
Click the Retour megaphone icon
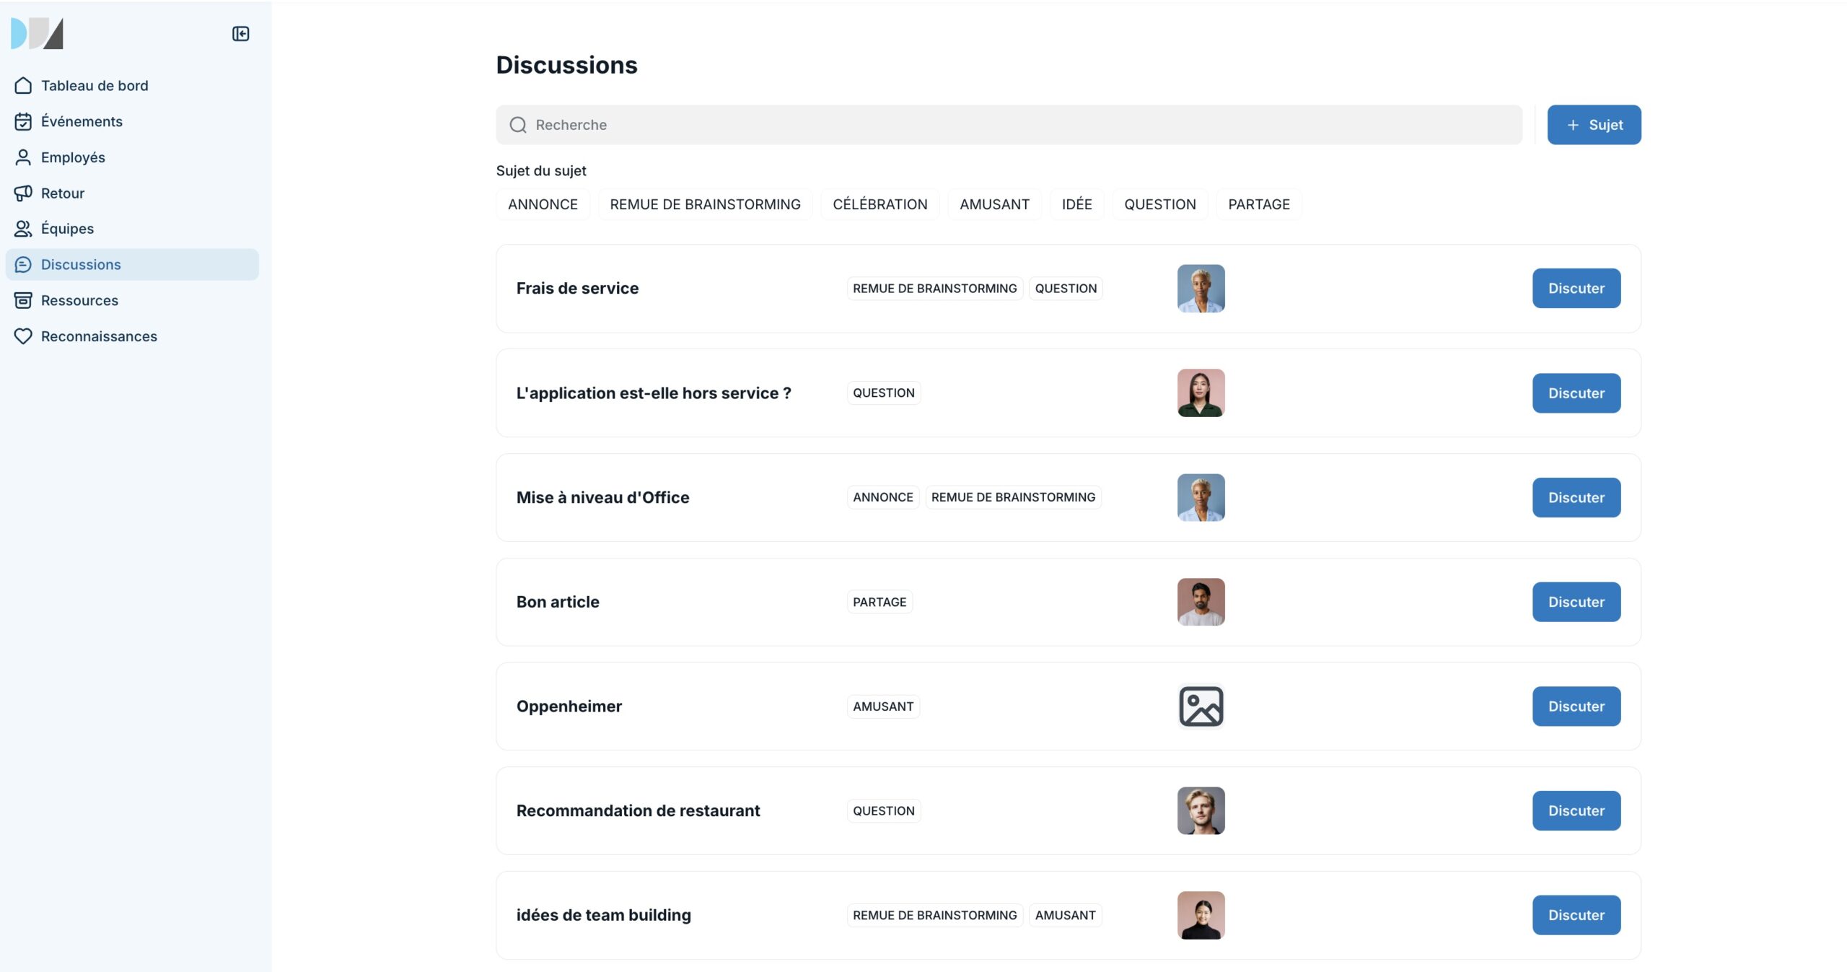point(23,193)
